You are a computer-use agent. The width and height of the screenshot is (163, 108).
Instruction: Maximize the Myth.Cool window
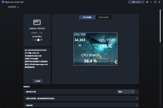[x=155, y=2]
